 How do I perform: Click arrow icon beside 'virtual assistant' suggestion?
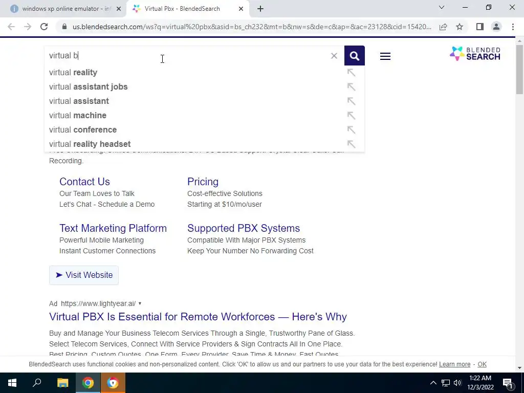point(351,101)
